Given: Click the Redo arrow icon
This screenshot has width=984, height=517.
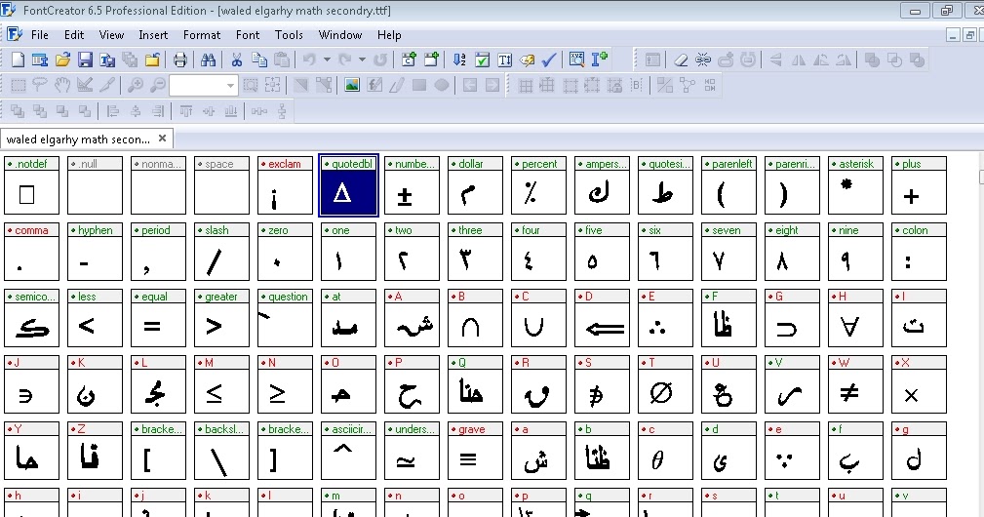Looking at the screenshot, I should (x=344, y=60).
